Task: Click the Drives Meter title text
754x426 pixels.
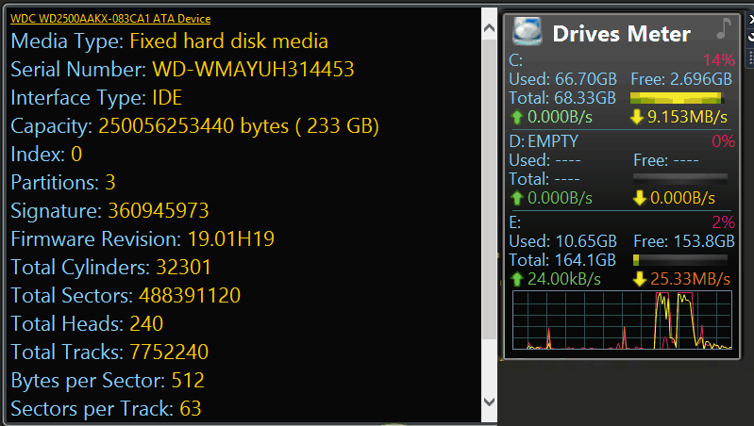Action: [621, 34]
